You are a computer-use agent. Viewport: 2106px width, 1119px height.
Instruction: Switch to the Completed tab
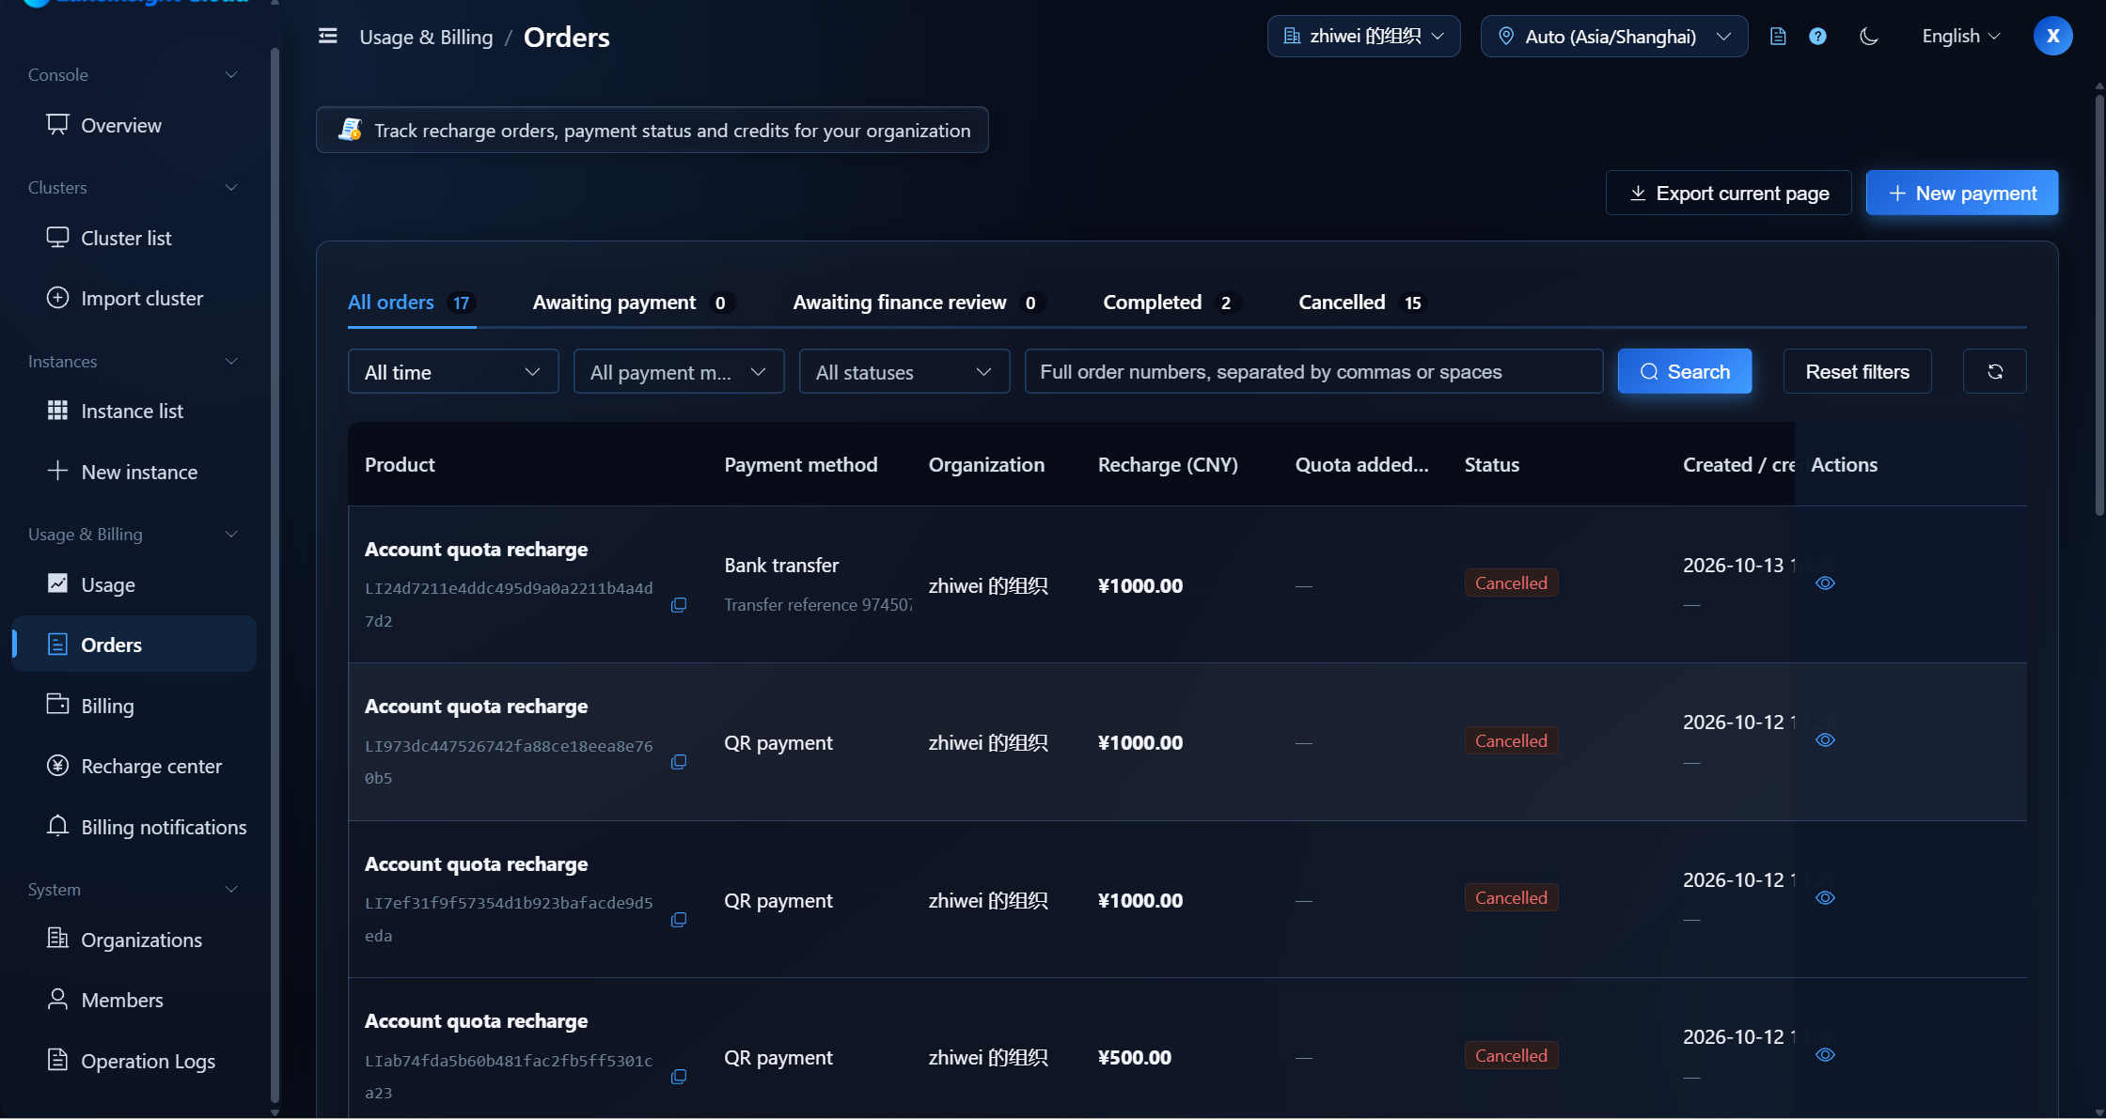point(1171,303)
